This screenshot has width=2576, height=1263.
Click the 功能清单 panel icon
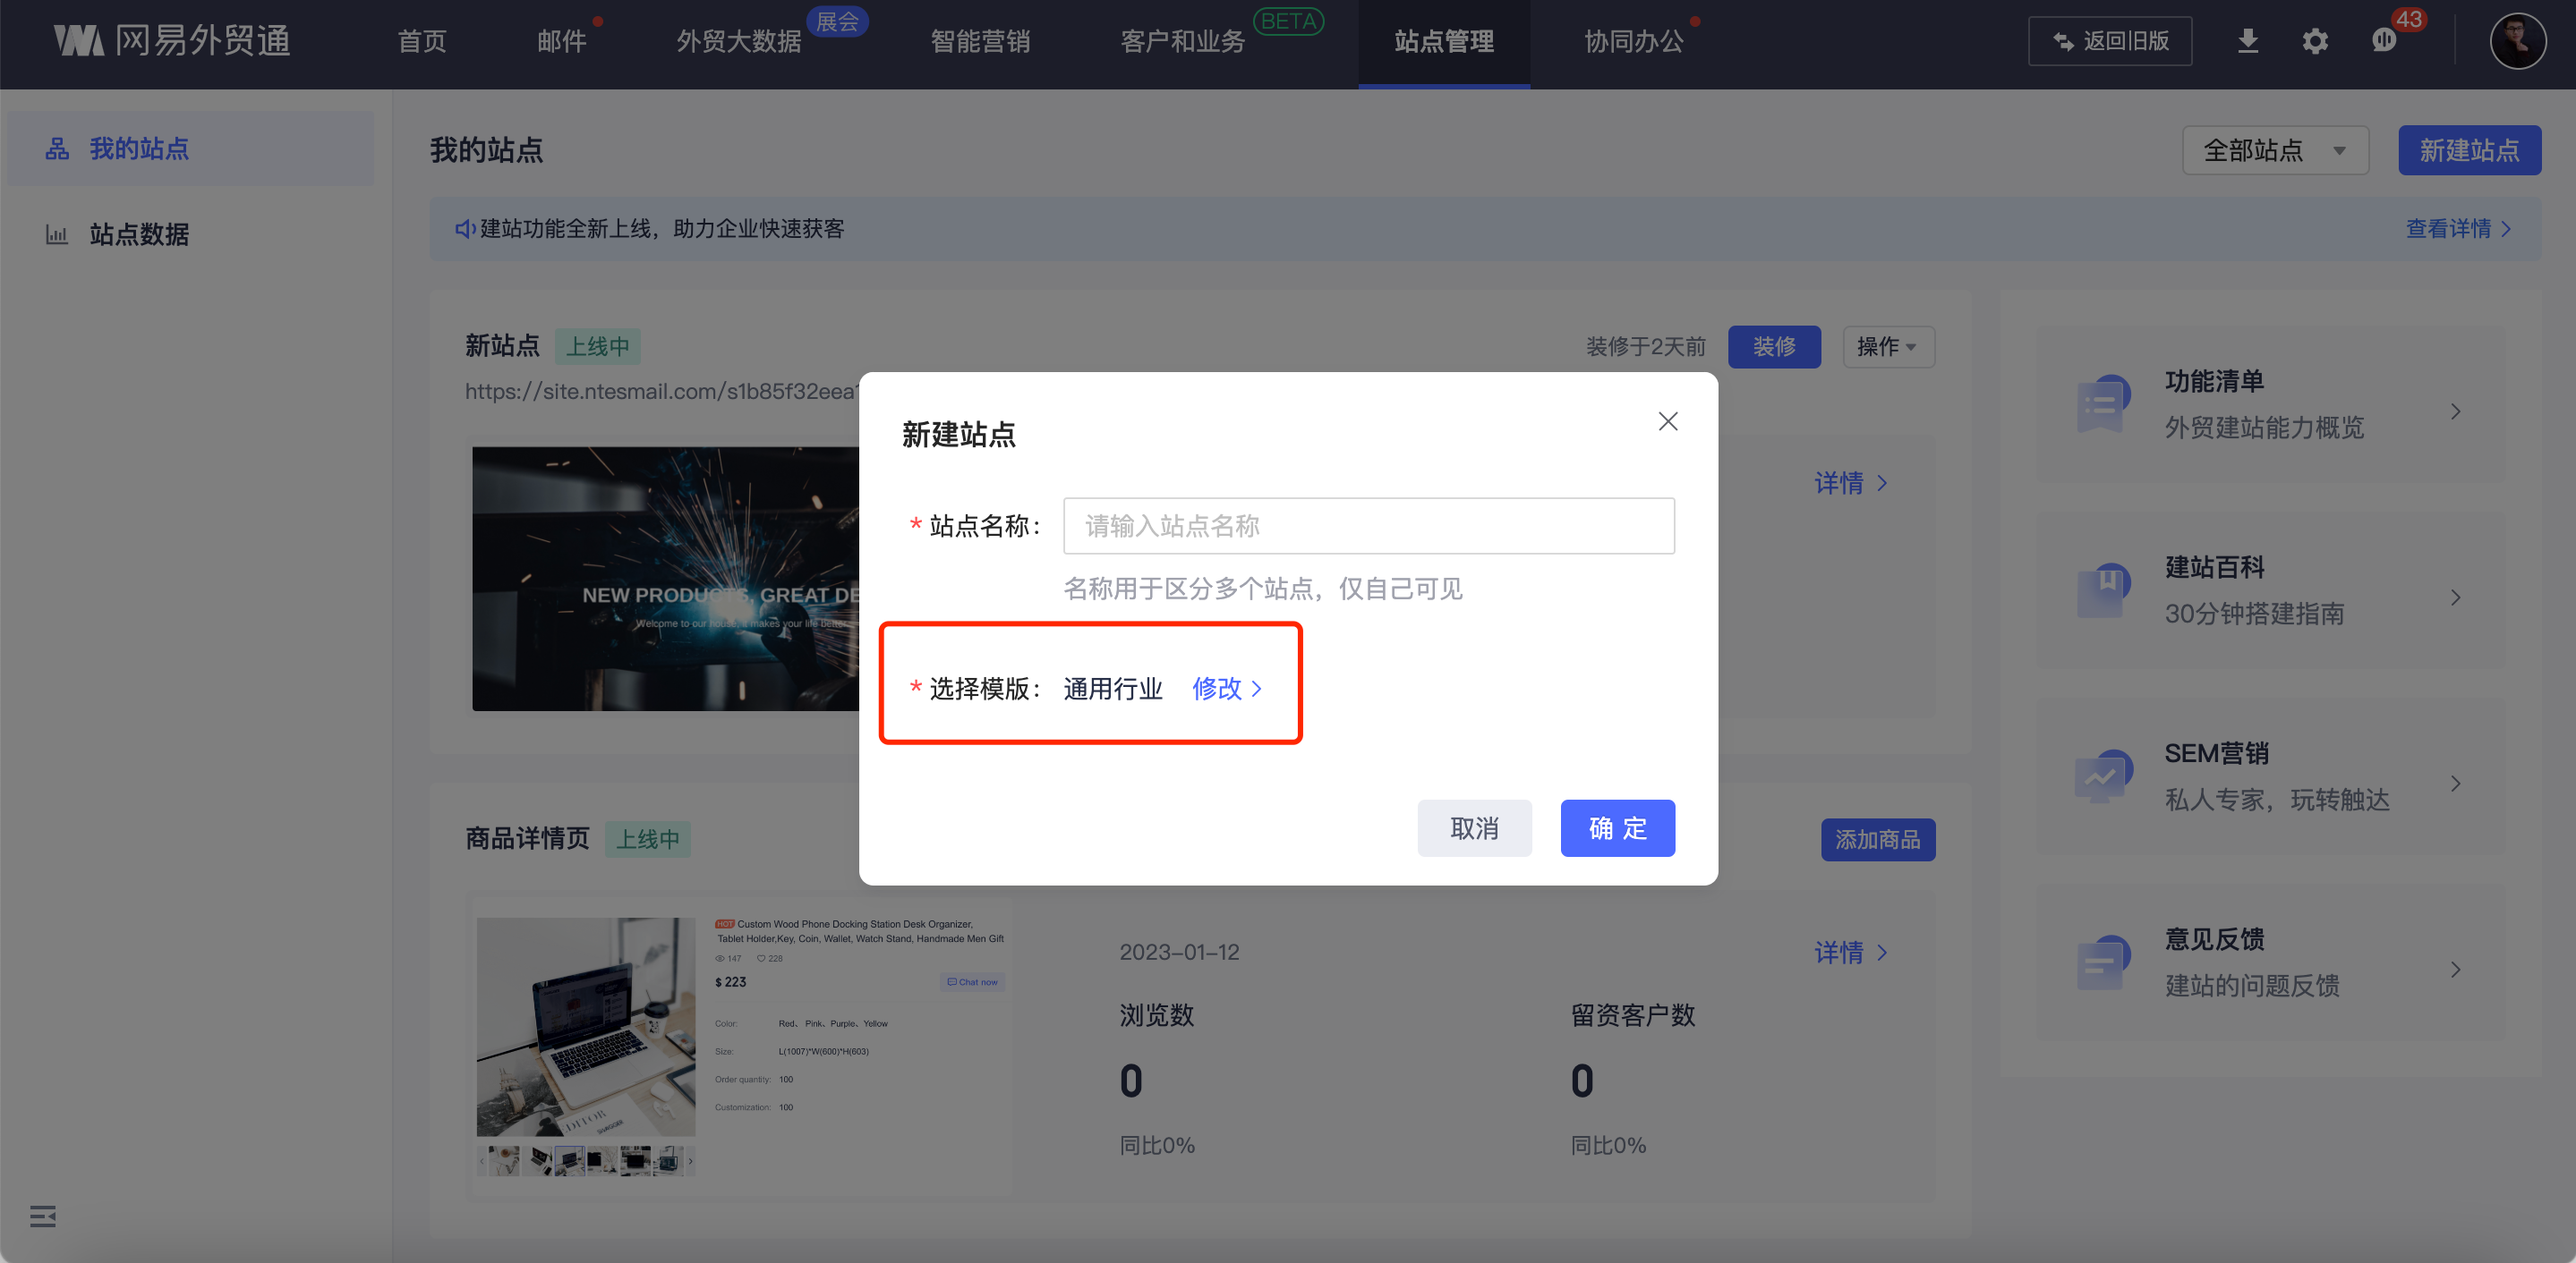point(2101,403)
